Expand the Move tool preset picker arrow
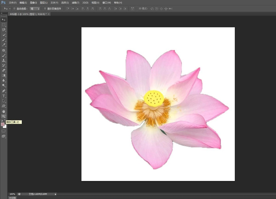 coord(9,8)
